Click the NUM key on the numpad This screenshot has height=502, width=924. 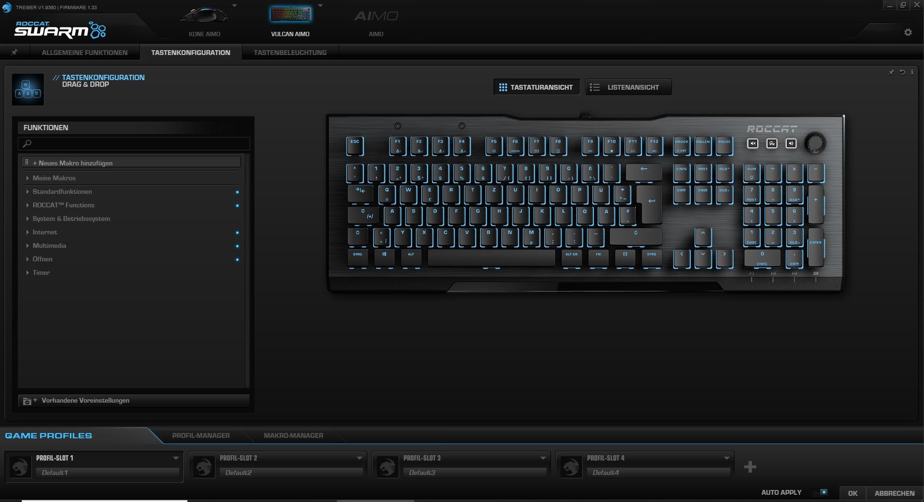click(751, 173)
